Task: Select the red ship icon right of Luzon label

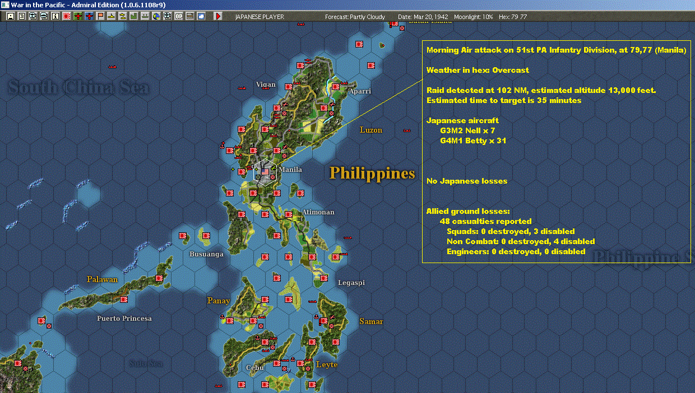Action: coord(406,131)
